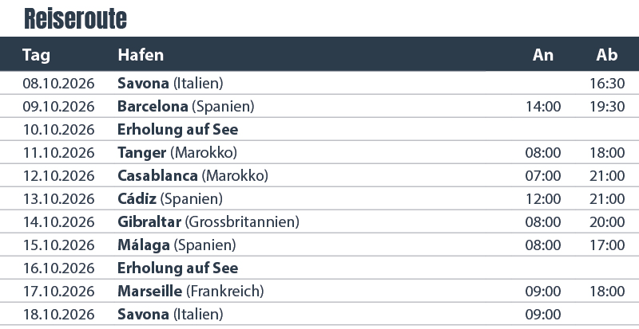Image resolution: width=639 pixels, height=329 pixels.
Task: Click the An column header
Action: [543, 55]
